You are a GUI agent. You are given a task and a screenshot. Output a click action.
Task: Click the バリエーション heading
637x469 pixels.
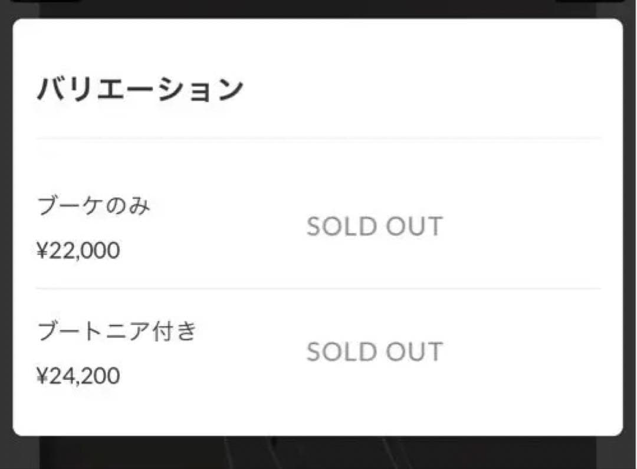[140, 90]
